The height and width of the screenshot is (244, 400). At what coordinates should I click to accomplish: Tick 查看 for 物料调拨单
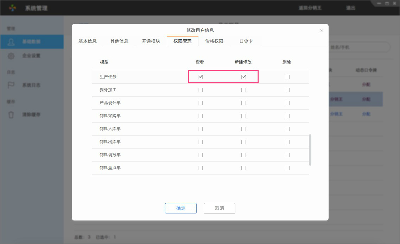[x=200, y=155]
